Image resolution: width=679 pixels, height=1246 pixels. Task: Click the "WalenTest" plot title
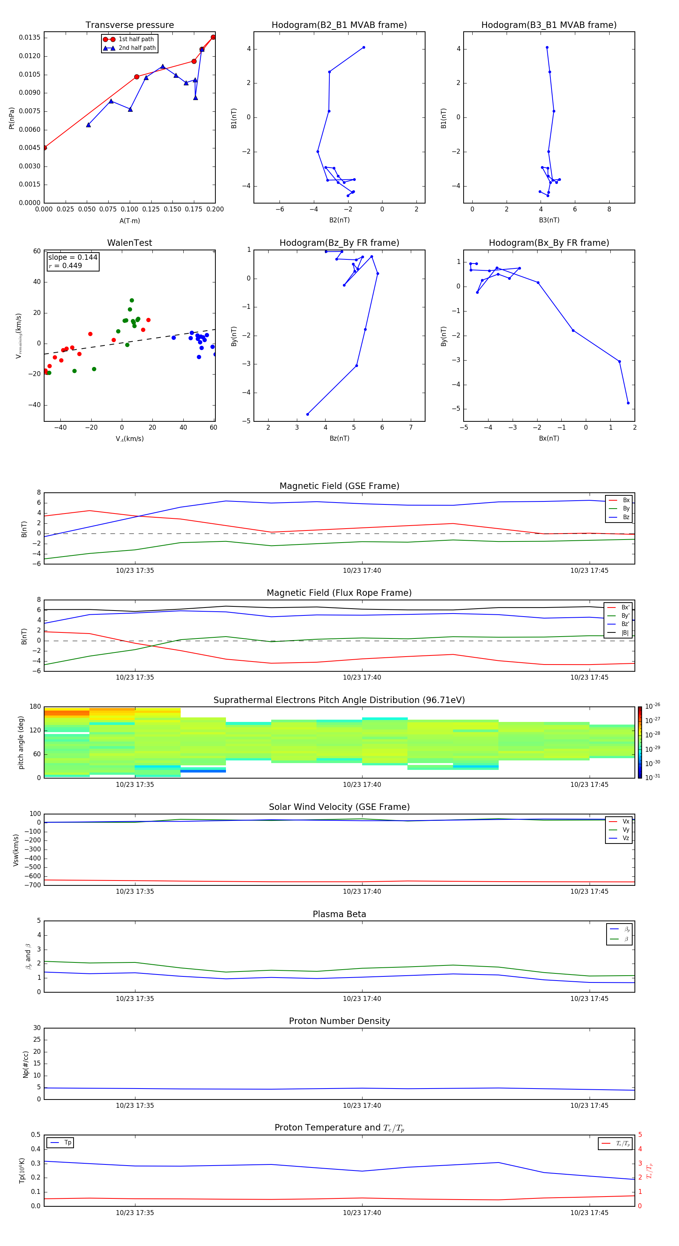click(129, 243)
